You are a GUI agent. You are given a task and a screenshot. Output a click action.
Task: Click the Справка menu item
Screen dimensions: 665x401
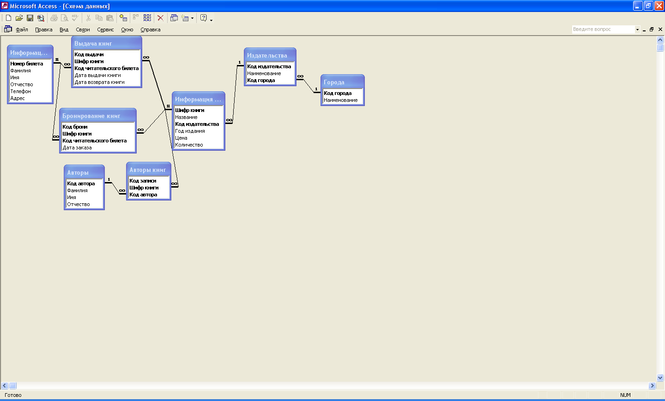click(151, 29)
